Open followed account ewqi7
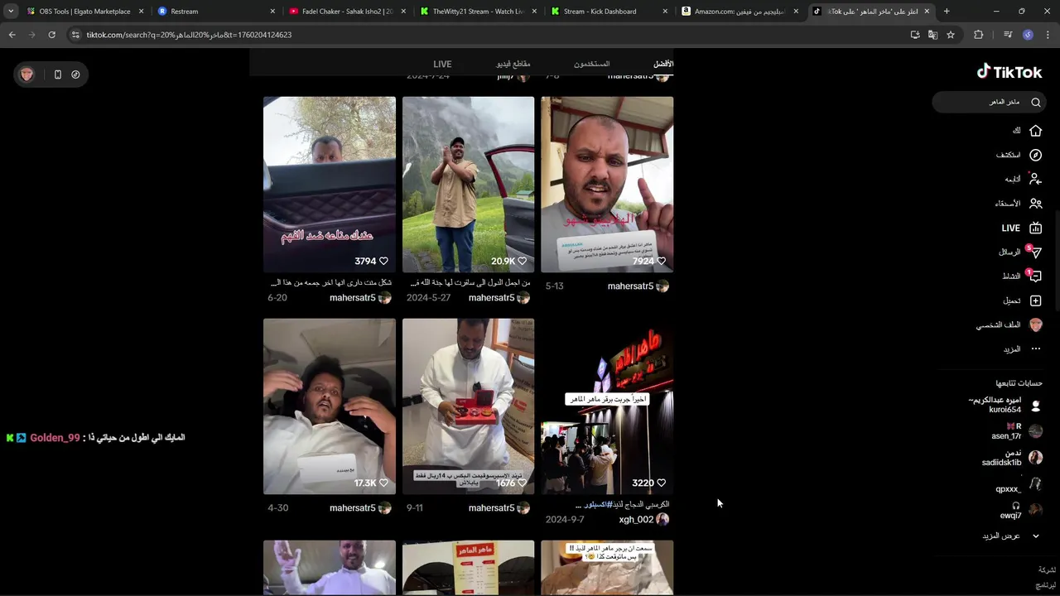 (1020, 511)
